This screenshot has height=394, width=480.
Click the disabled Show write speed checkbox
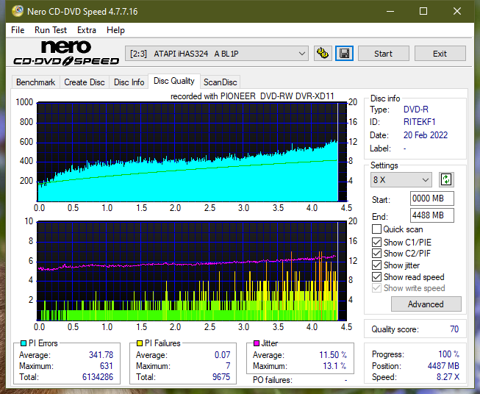point(376,288)
